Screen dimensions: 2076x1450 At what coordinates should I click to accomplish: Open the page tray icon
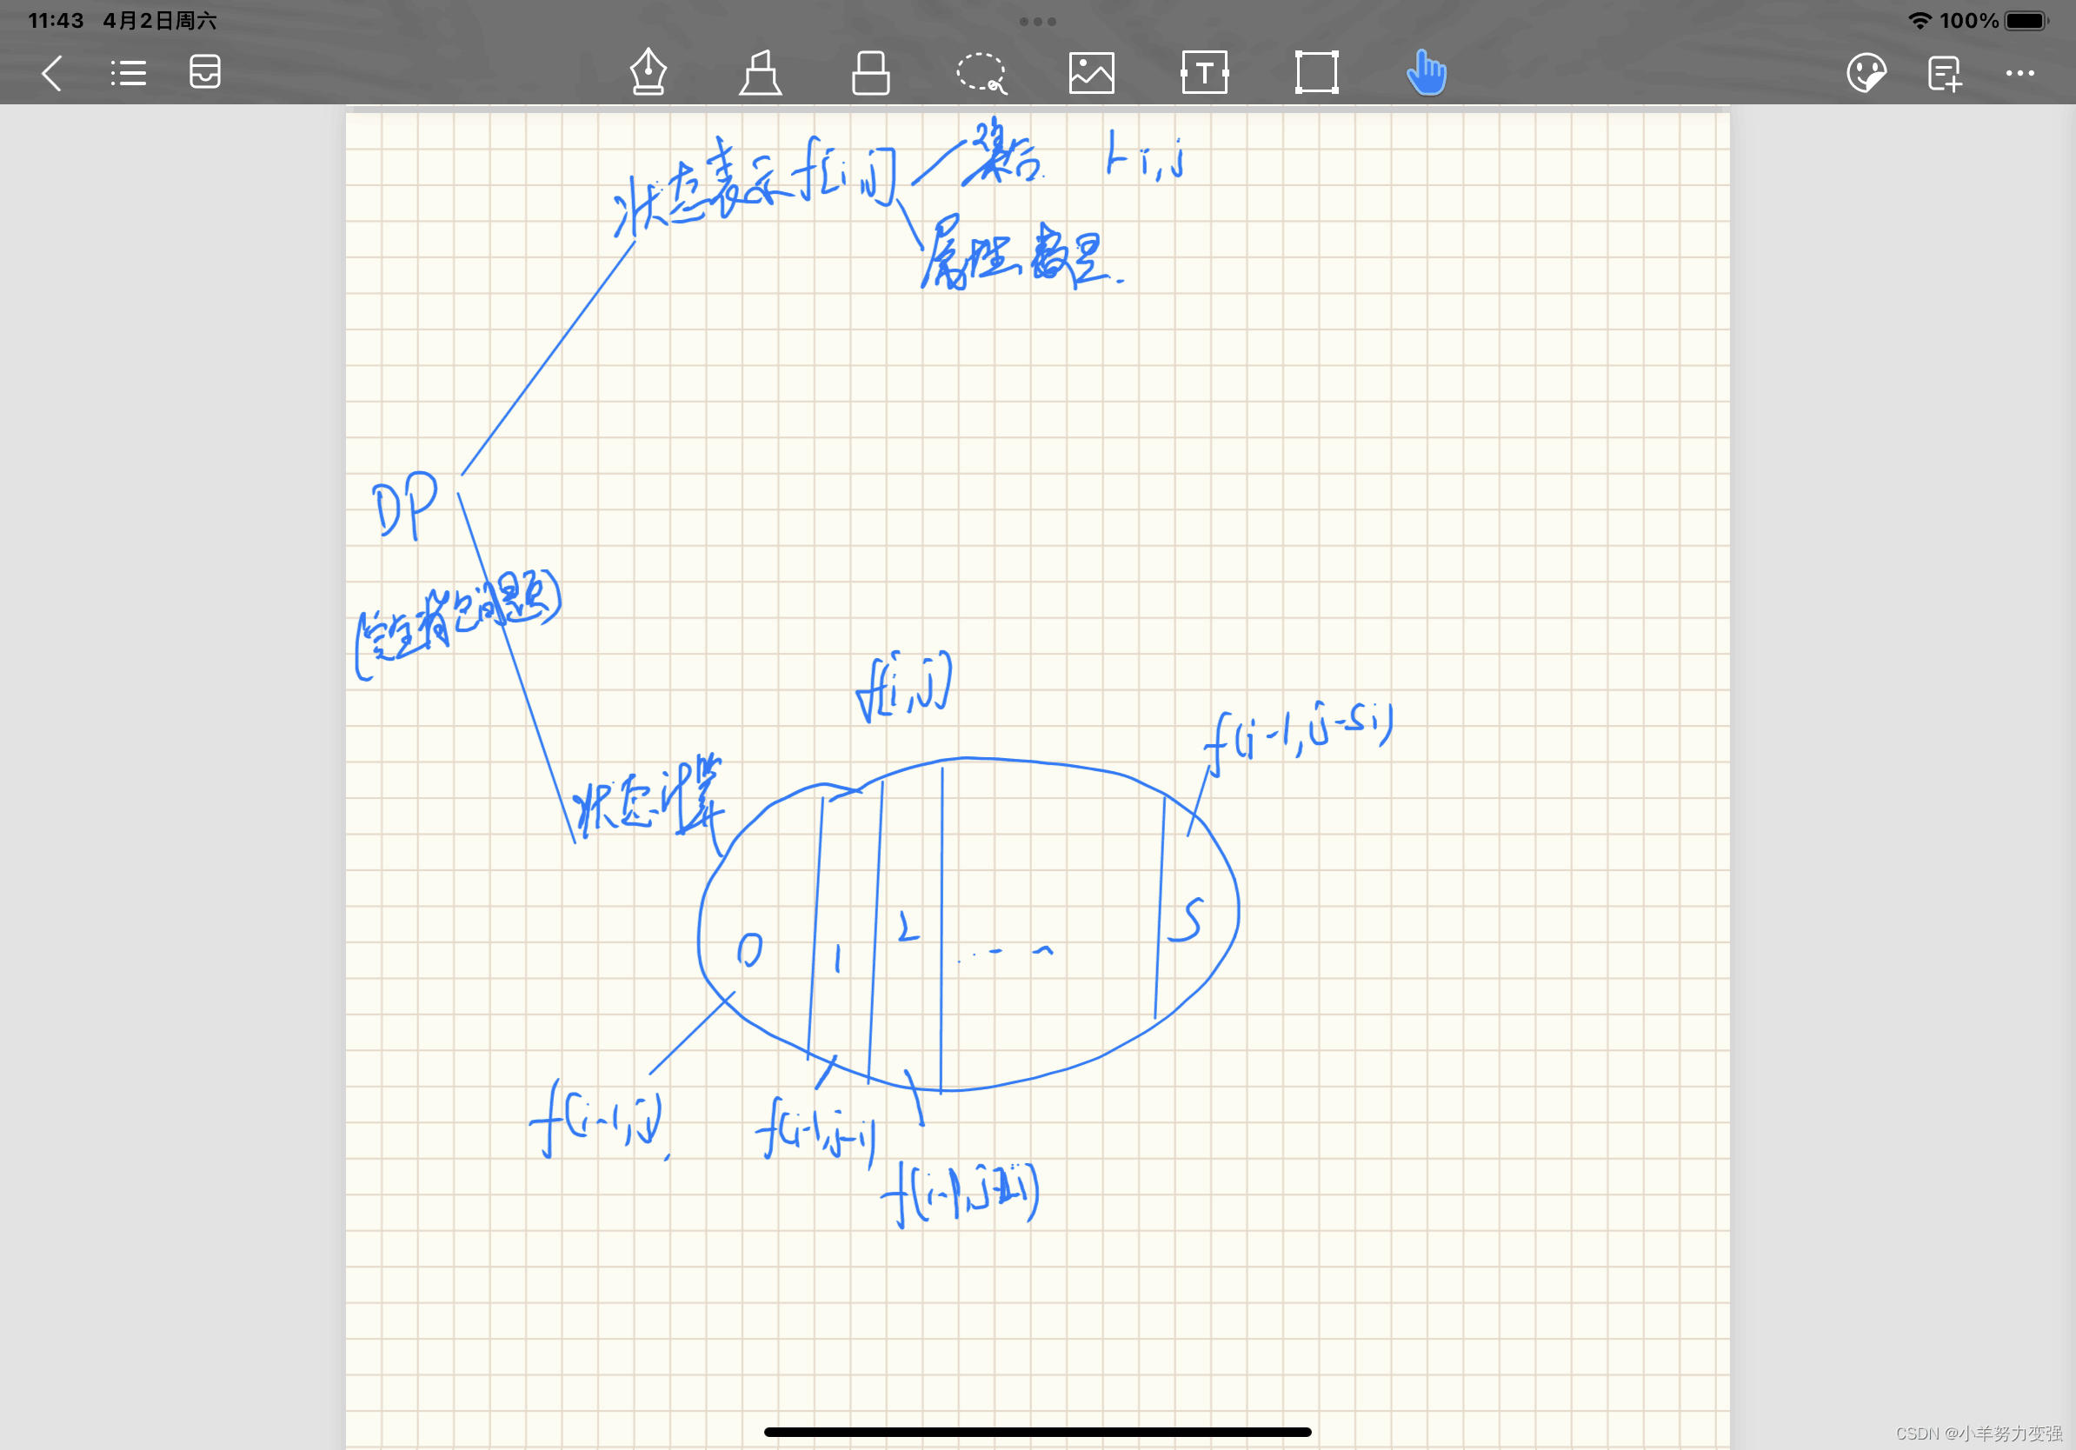click(x=205, y=72)
